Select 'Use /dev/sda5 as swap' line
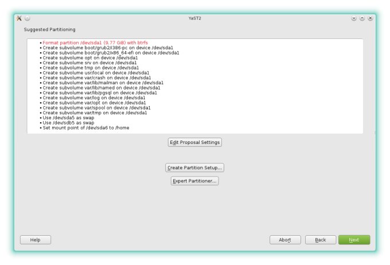The width and height of the screenshot is (390, 265). click(x=68, y=118)
